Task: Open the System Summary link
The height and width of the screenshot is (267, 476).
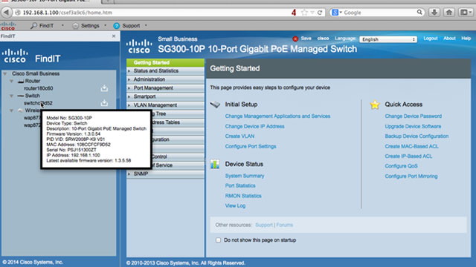Action: pos(245,176)
